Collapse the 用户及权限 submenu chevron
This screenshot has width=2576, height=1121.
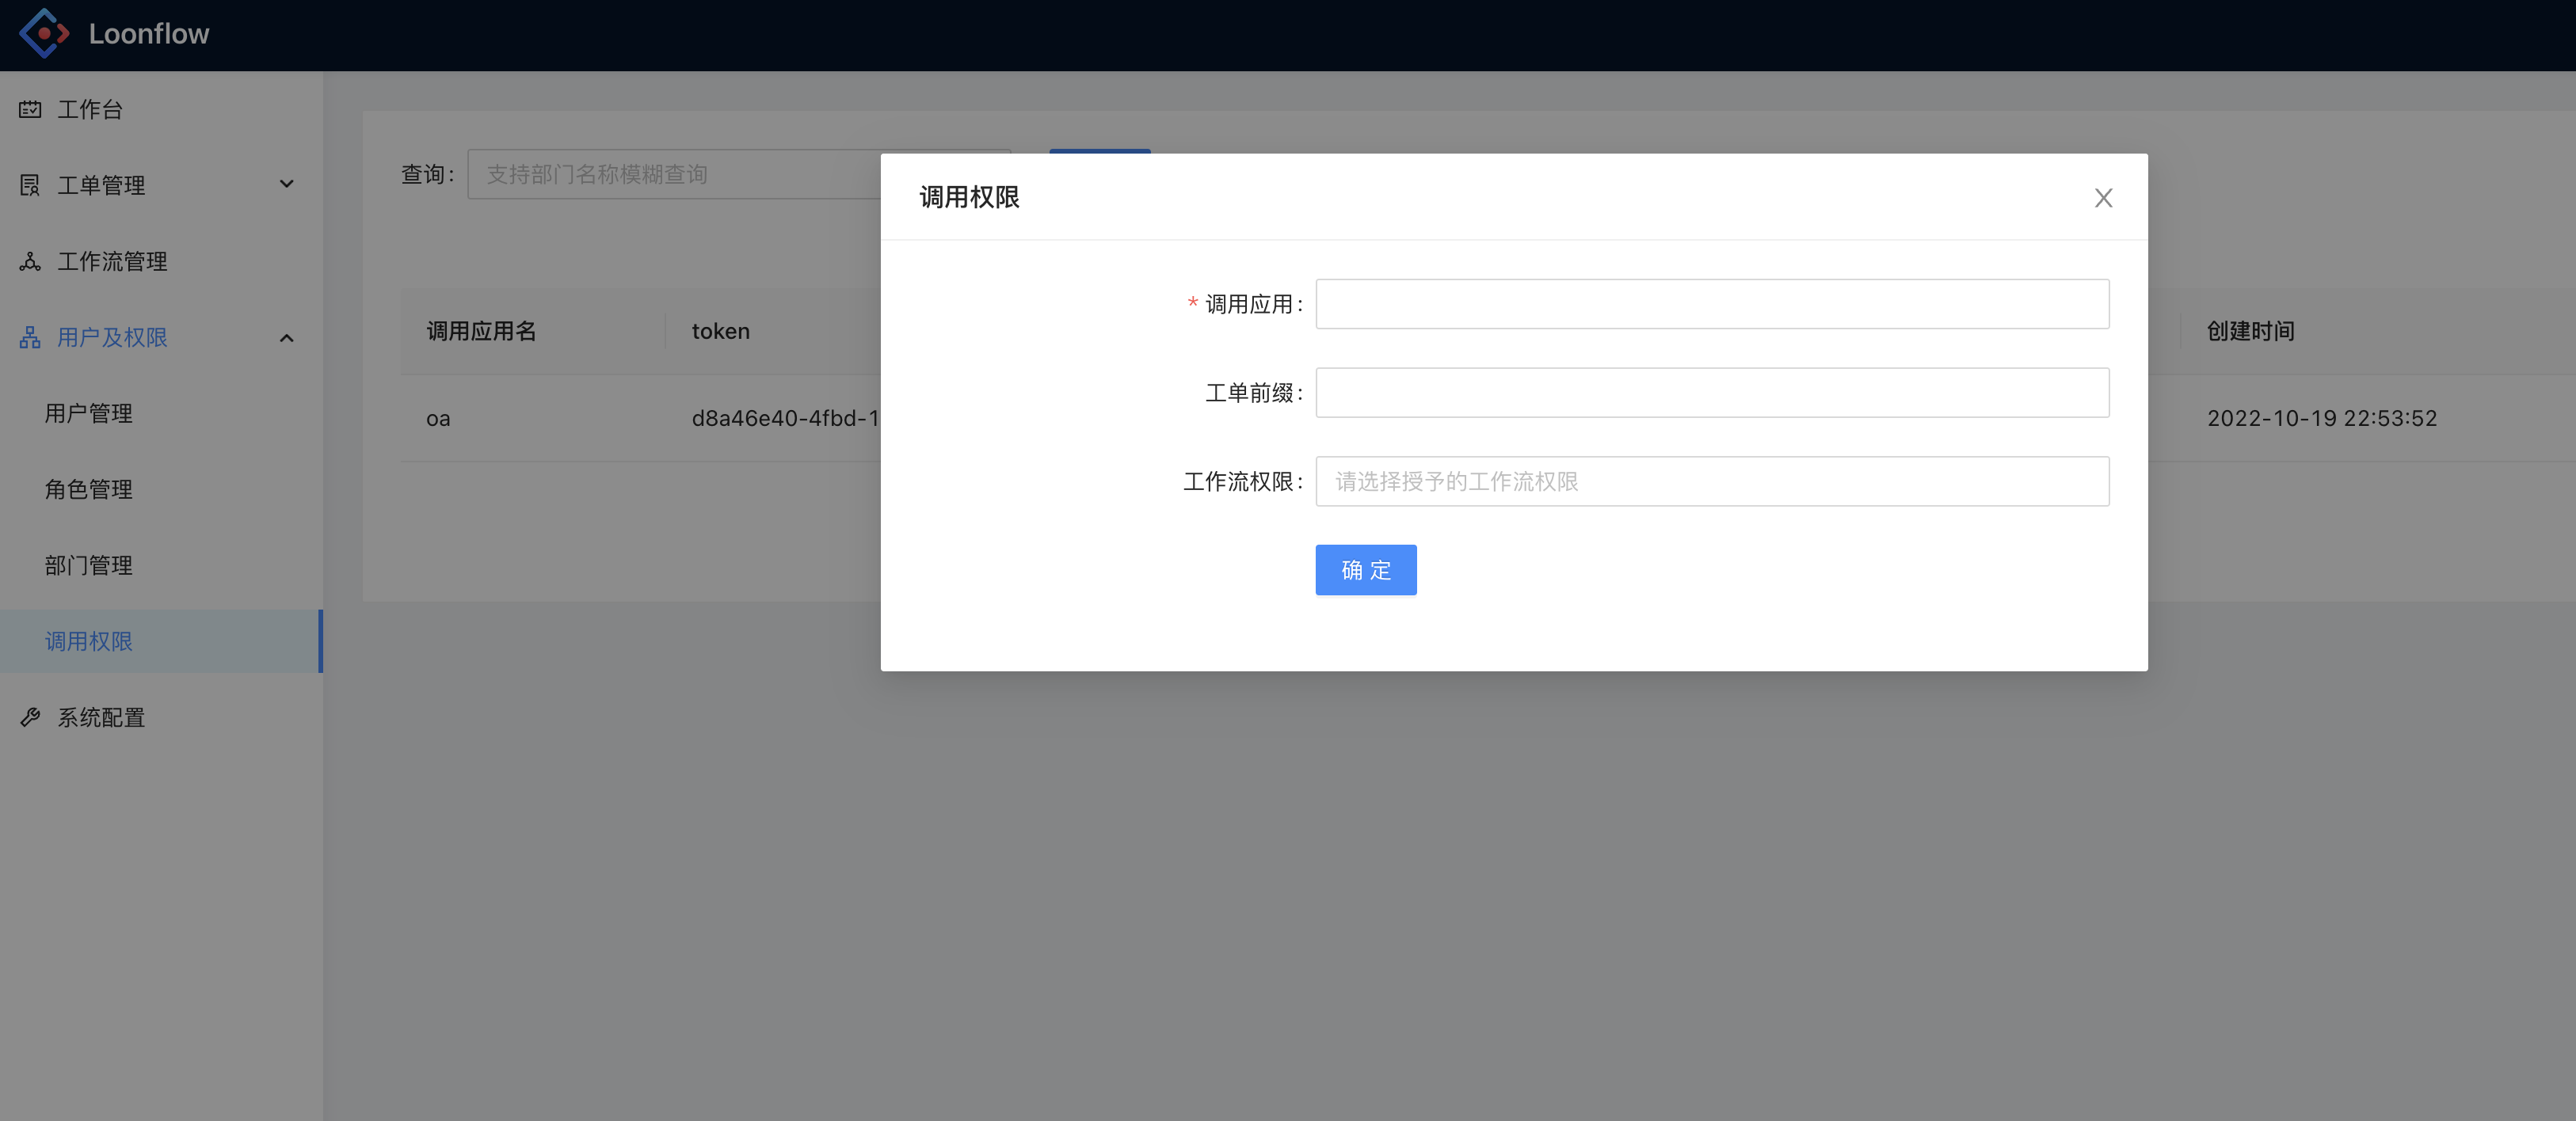(x=287, y=338)
